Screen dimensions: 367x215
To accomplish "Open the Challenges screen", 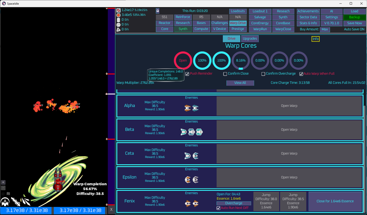I will coord(220,23).
